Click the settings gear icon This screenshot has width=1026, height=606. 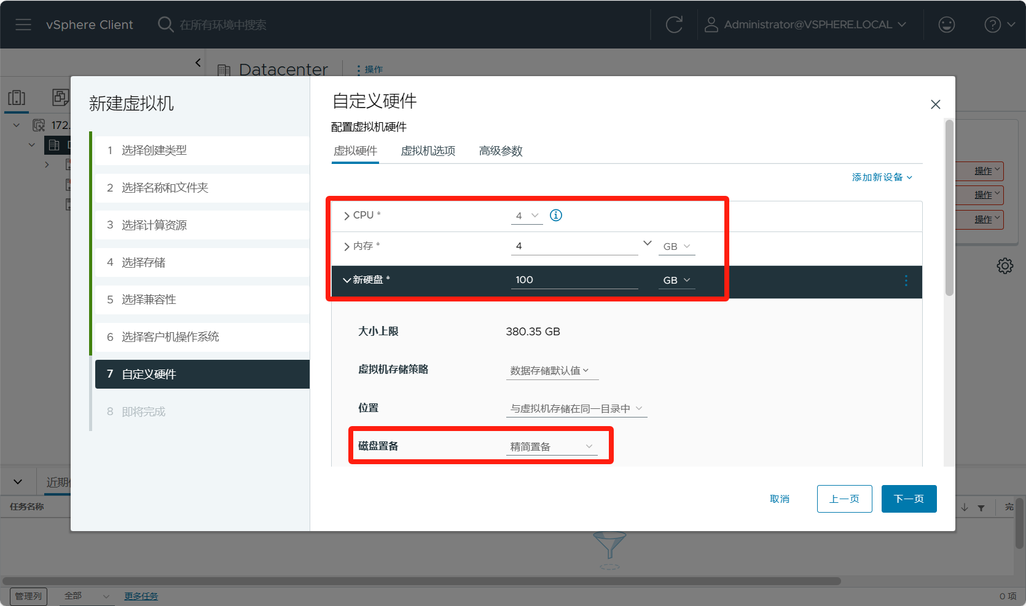tap(1004, 266)
